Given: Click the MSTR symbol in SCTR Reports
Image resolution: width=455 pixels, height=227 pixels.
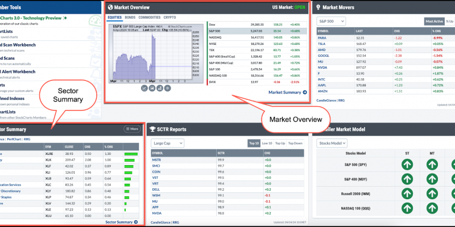Looking at the screenshot, I should click(x=156, y=160).
